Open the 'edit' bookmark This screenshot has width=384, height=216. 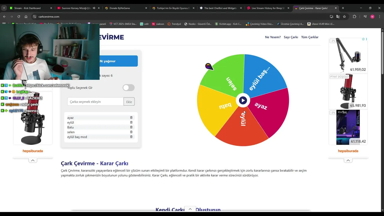coord(144,24)
